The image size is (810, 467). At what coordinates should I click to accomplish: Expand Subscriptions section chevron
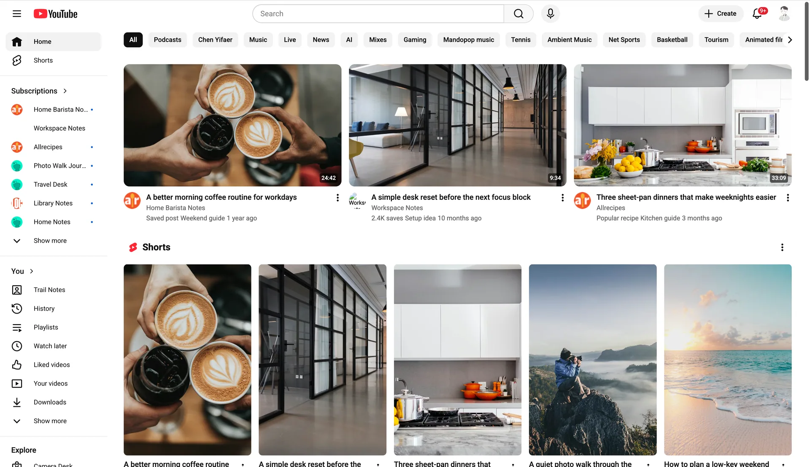point(65,91)
